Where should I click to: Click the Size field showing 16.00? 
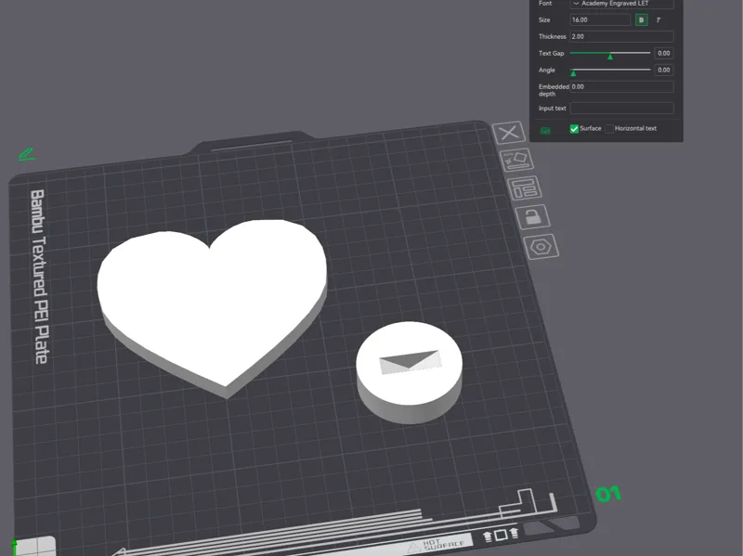coord(599,19)
